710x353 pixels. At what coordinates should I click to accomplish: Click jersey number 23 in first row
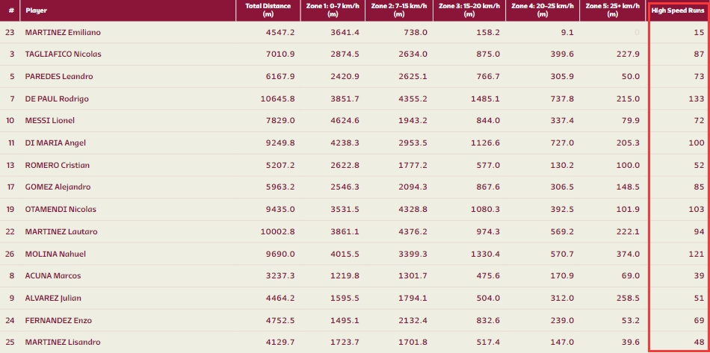pyautogui.click(x=10, y=33)
